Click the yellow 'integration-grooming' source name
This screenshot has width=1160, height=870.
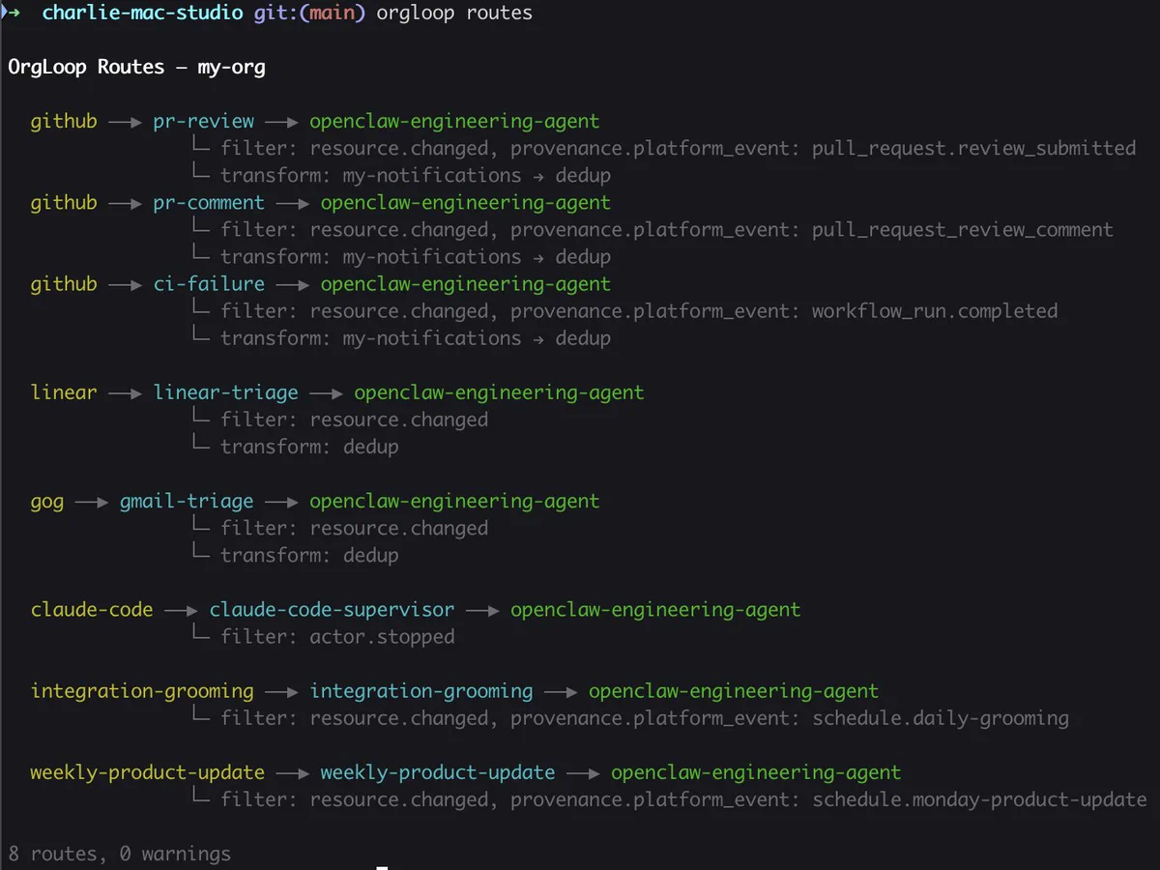tap(142, 691)
